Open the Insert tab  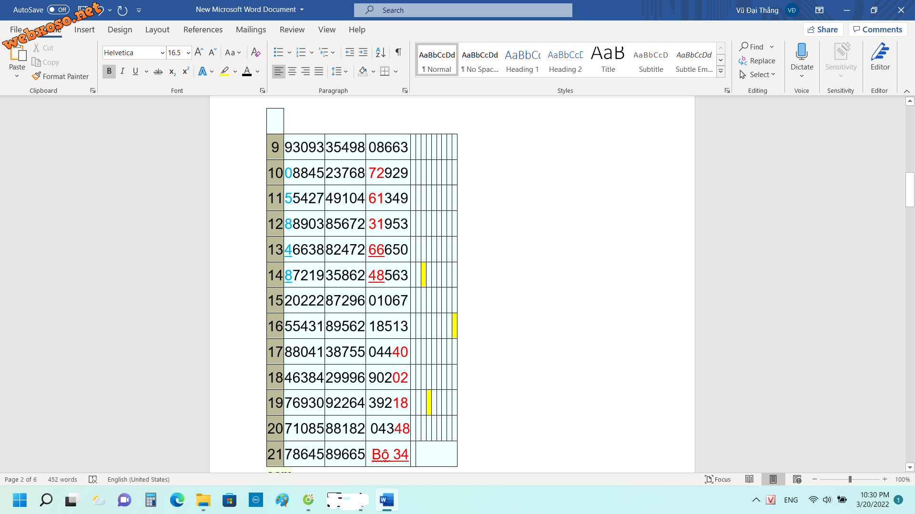coord(84,30)
